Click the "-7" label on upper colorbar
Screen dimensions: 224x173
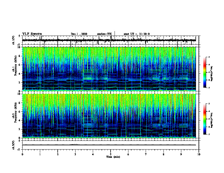tap(209, 88)
